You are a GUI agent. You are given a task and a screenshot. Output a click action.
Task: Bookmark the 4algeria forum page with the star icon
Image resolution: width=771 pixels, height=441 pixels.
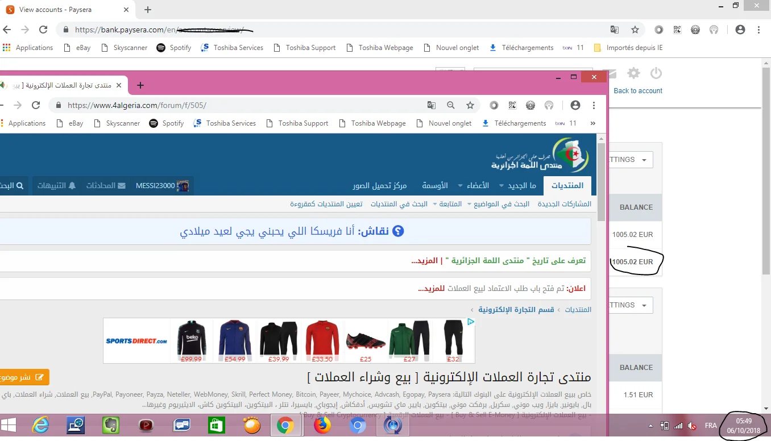[x=470, y=105]
